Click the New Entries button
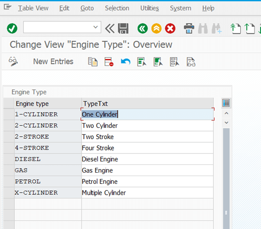This screenshot has width=261, height=229. (53, 62)
